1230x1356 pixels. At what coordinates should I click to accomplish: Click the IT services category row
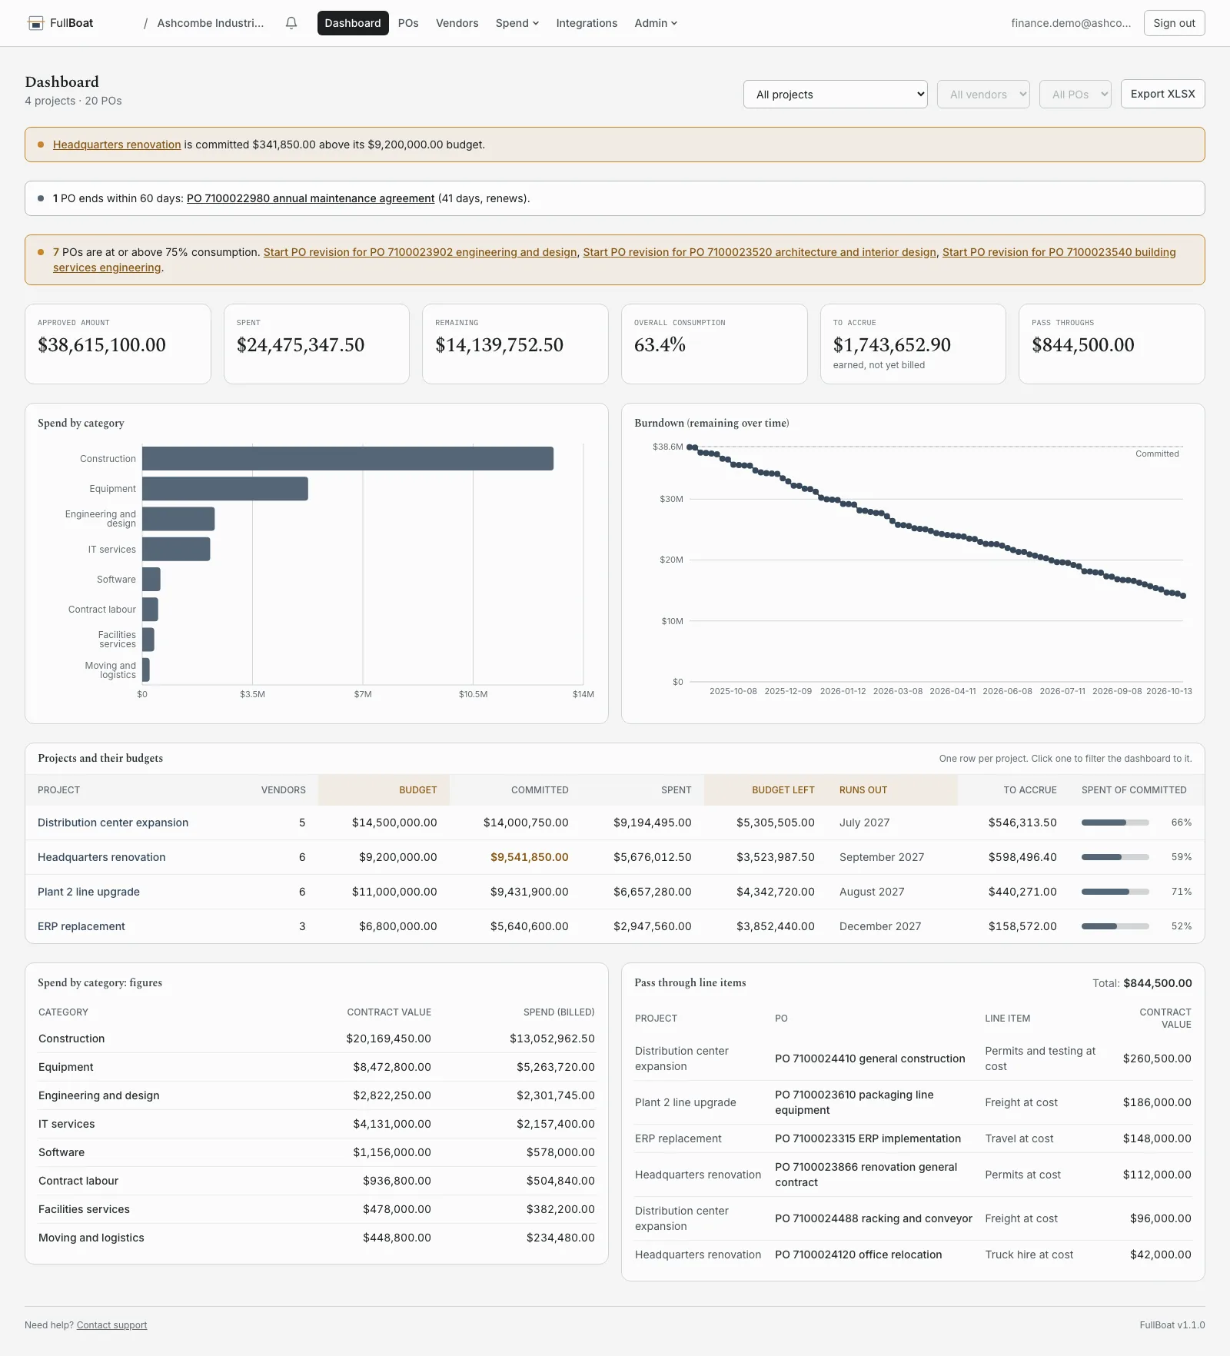tap(317, 1124)
